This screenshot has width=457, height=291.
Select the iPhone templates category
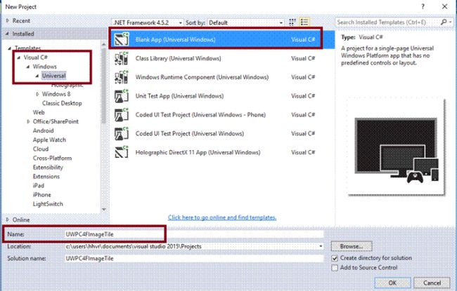pos(41,195)
